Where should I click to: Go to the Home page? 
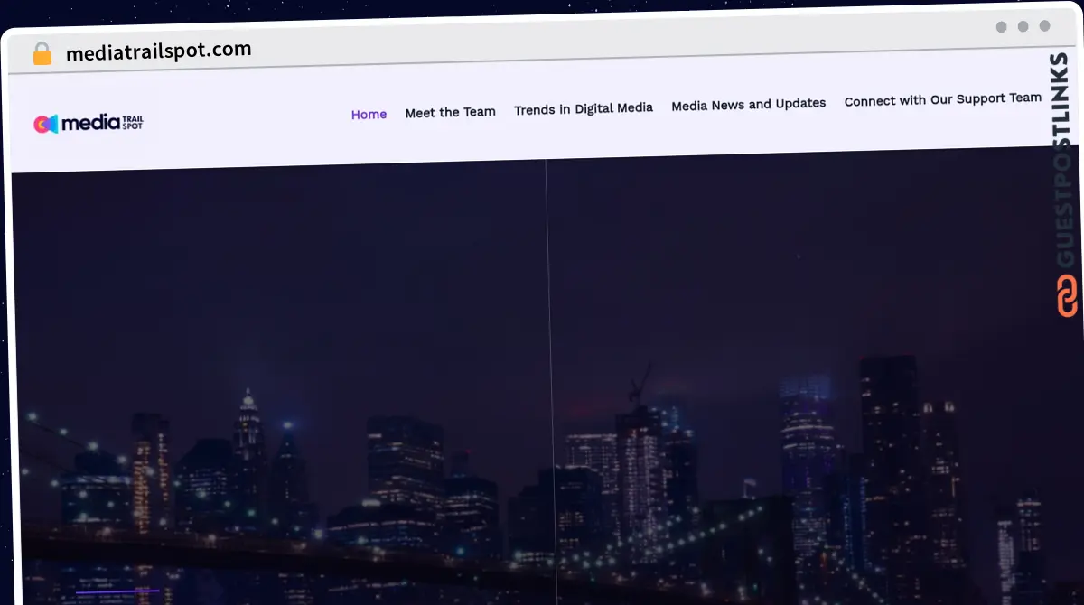click(369, 115)
